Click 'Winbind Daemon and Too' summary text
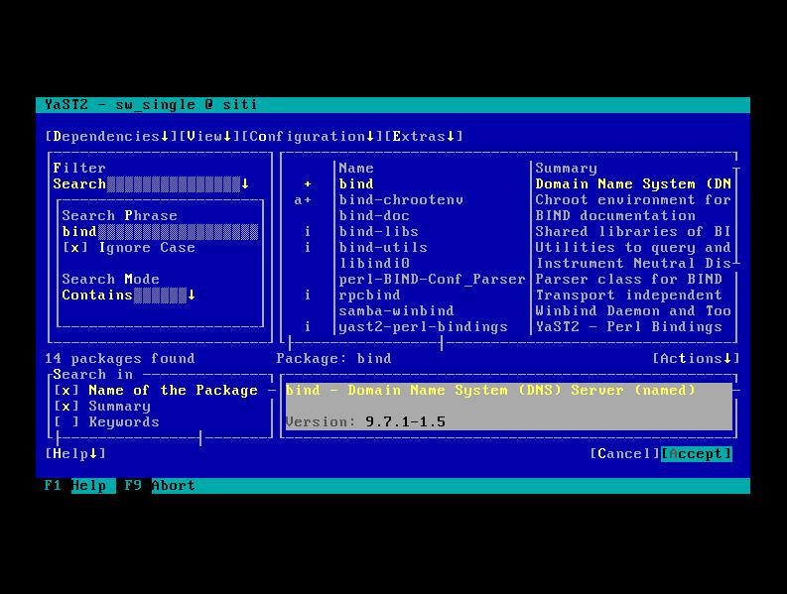This screenshot has width=787, height=594. point(633,311)
